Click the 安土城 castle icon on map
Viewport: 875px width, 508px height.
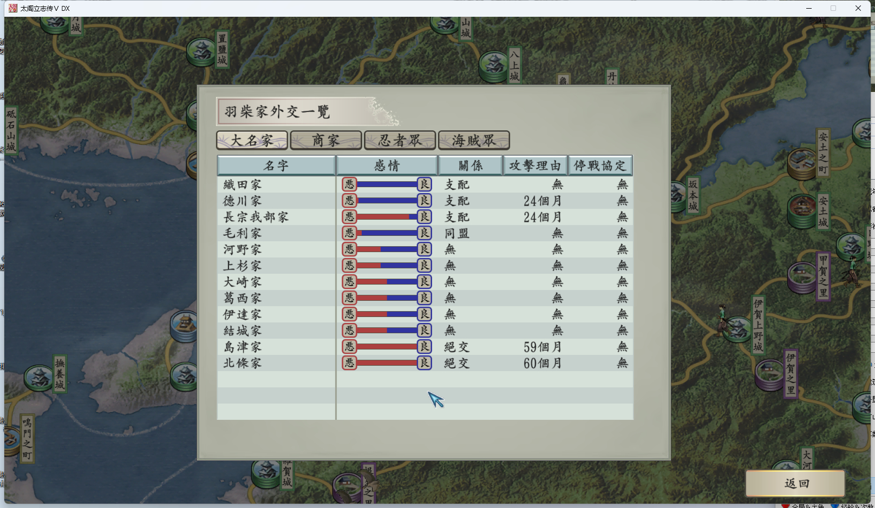(x=802, y=212)
